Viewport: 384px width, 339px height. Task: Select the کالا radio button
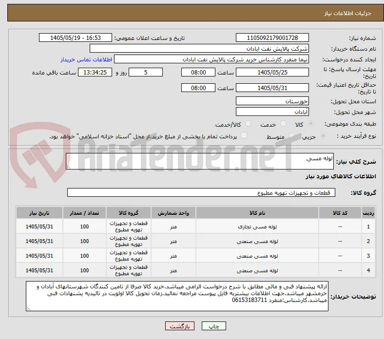310,124
